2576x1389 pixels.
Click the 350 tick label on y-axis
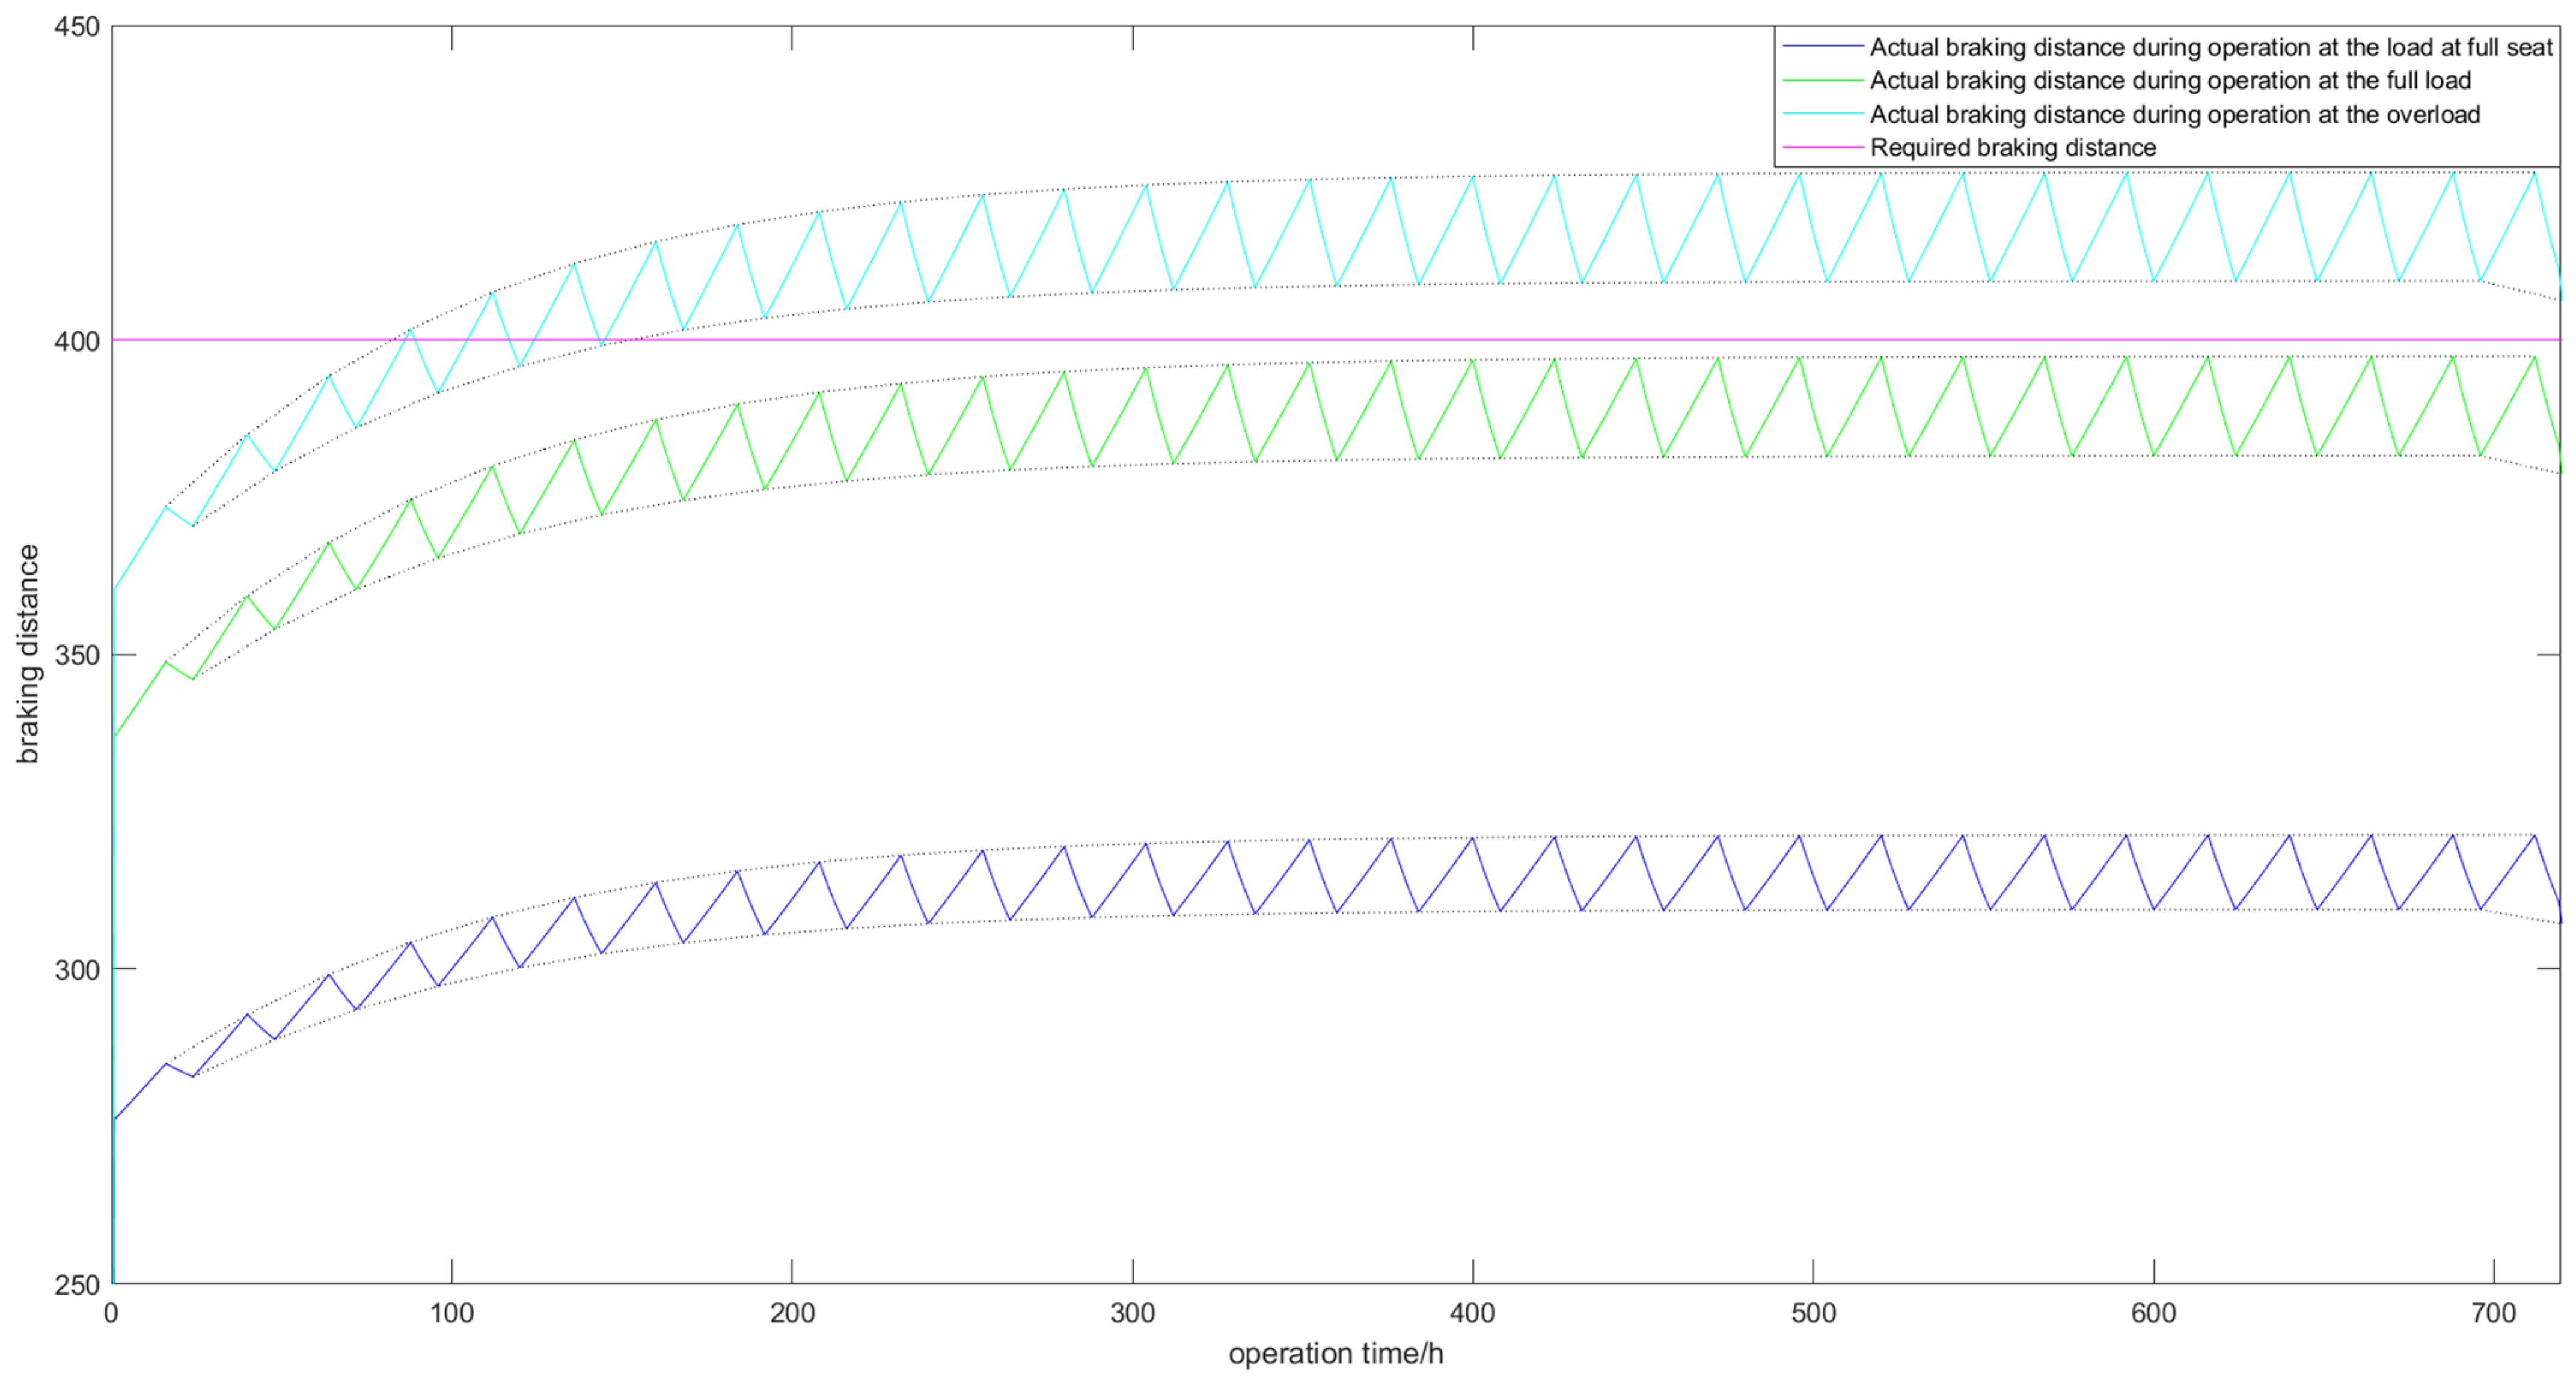tap(77, 655)
